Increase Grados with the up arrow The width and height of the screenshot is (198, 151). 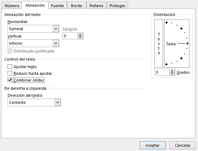(x=172, y=71)
